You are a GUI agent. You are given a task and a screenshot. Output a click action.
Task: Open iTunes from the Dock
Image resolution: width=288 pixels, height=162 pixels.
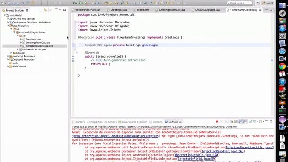[x=282, y=81]
